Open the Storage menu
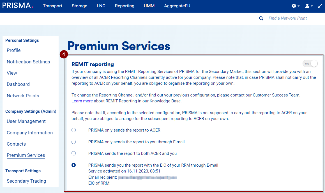Viewport: 325px width, 193px height. (79, 6)
